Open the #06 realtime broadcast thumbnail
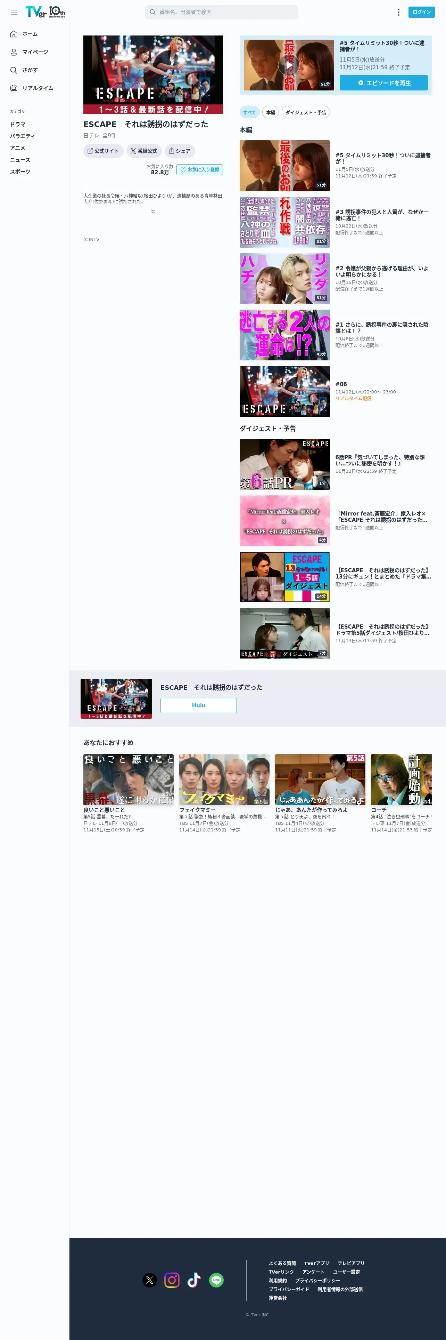 [x=284, y=391]
